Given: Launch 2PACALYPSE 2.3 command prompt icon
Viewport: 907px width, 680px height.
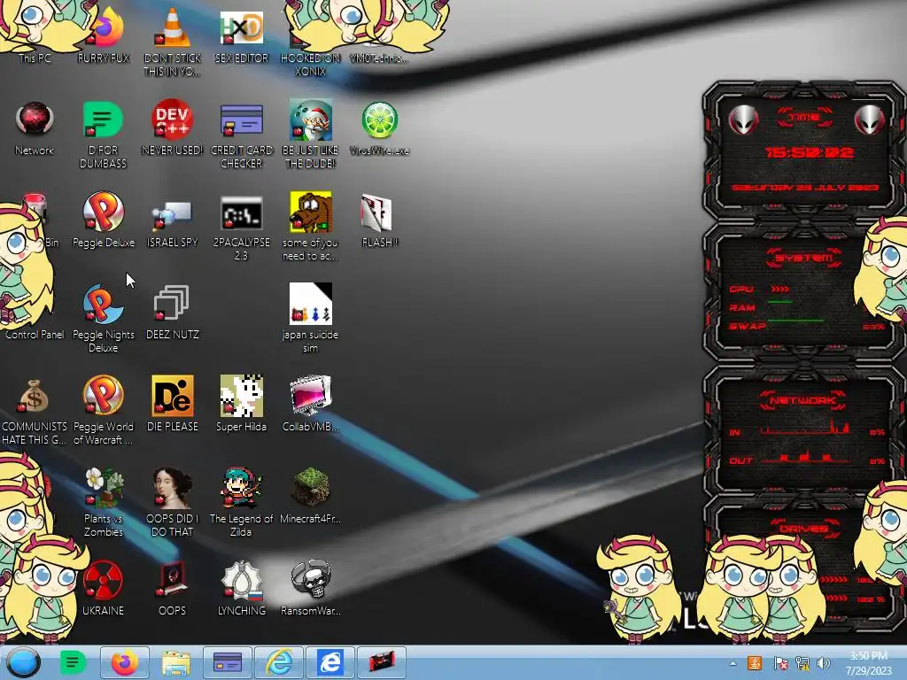Looking at the screenshot, I should coord(241,212).
